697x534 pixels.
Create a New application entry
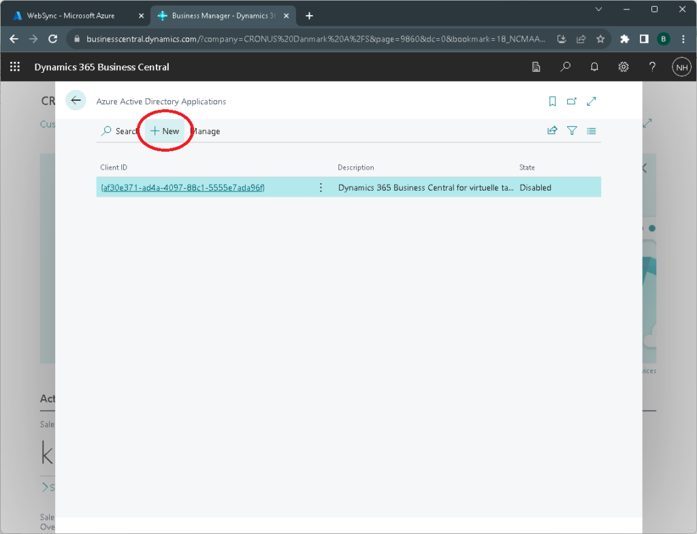(165, 131)
